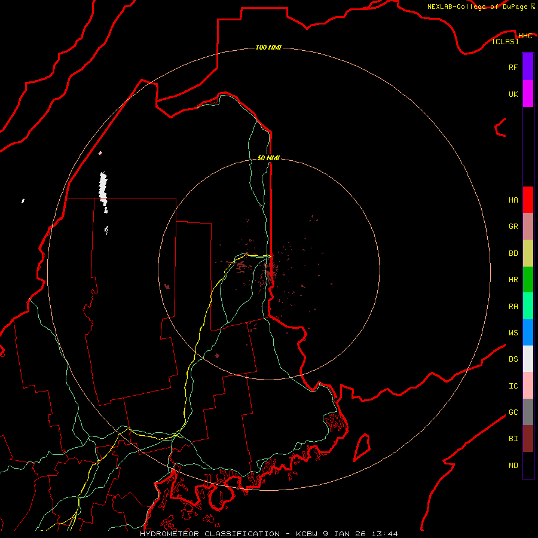Click the 100 NMI range ring label
The height and width of the screenshot is (538, 538).
[268, 47]
